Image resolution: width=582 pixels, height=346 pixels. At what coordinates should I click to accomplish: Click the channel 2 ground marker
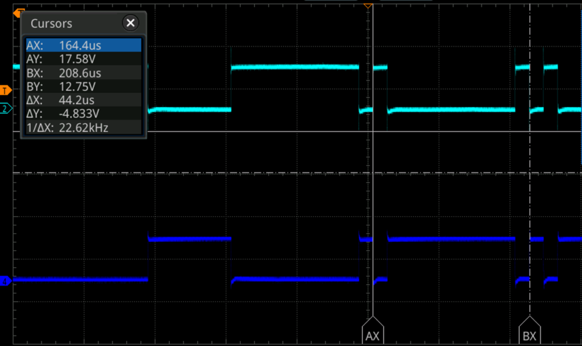point(6,108)
